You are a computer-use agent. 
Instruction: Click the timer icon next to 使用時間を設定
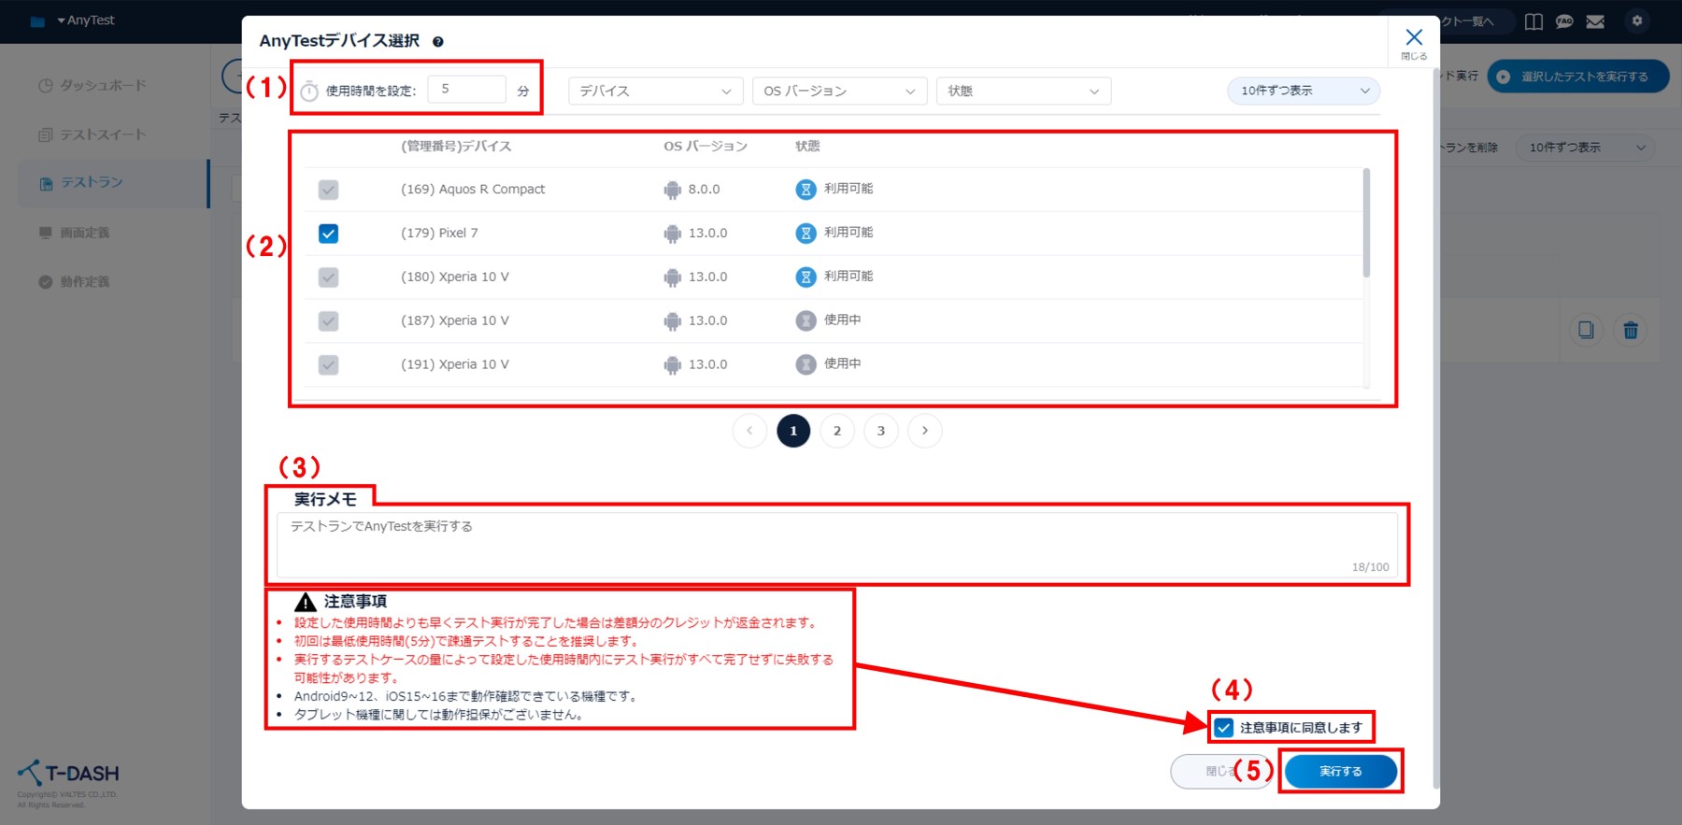click(309, 91)
